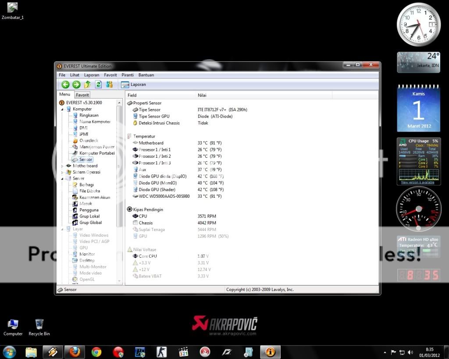This screenshot has height=359, width=449.
Task: Open Laporan report toolbar button
Action: click(133, 85)
